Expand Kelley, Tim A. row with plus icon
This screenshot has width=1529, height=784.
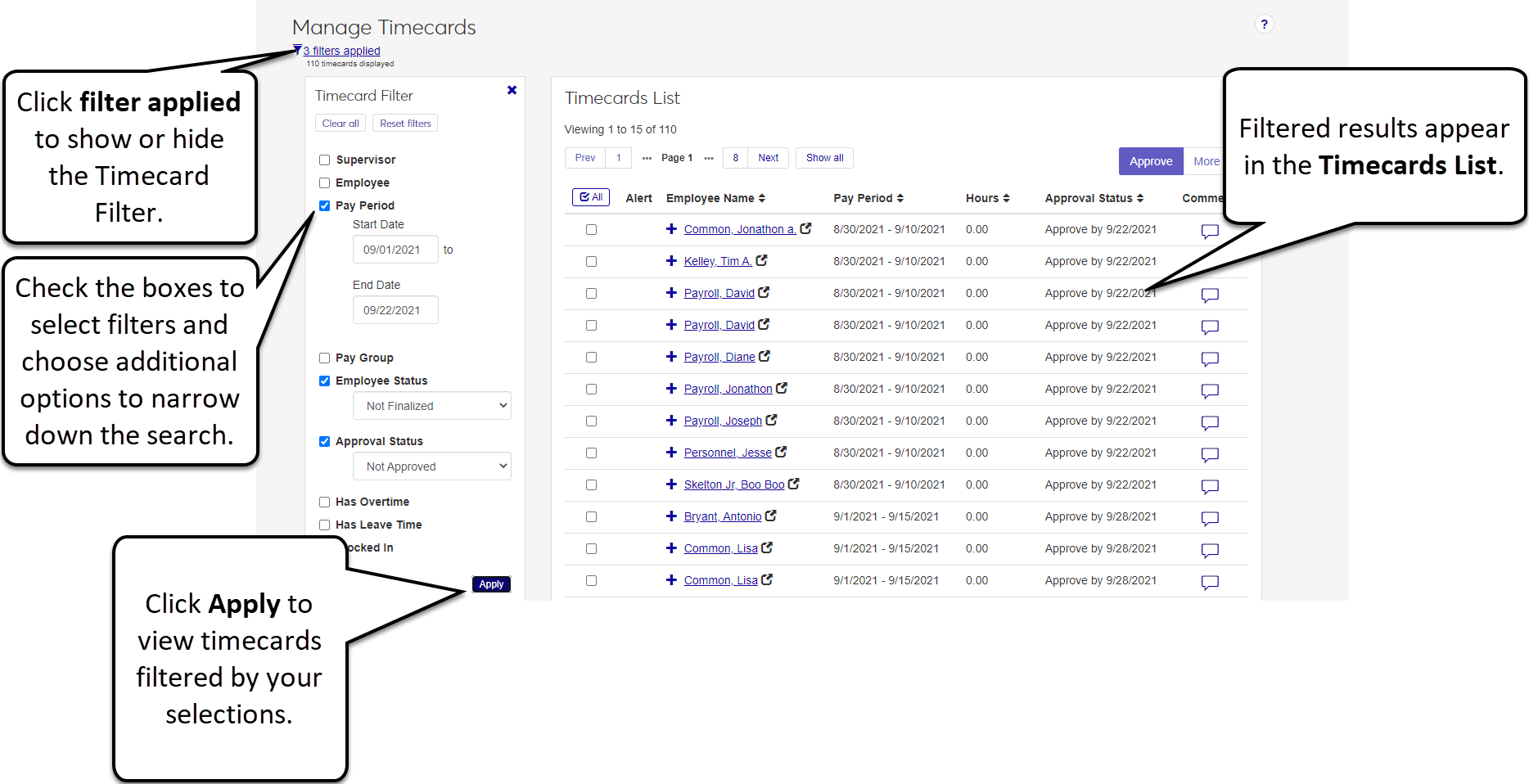(x=671, y=261)
